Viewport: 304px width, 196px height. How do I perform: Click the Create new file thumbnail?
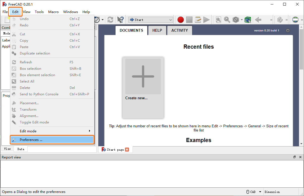pyautogui.click(x=143, y=88)
